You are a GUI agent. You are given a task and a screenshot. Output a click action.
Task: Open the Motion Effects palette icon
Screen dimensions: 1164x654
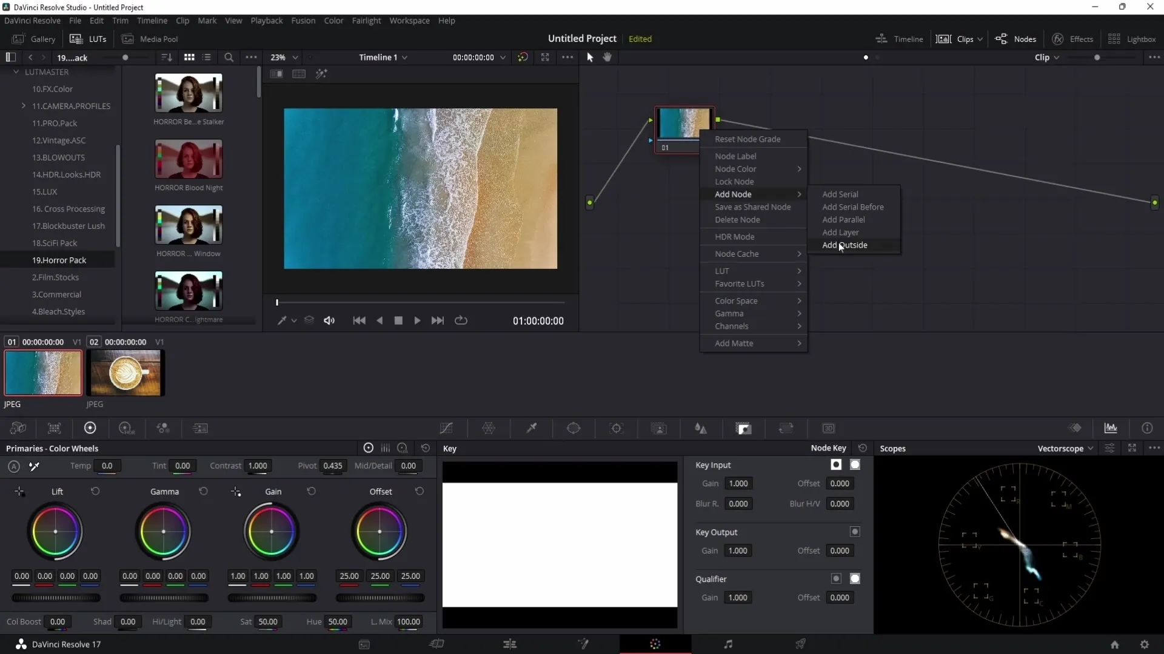pyautogui.click(x=200, y=428)
